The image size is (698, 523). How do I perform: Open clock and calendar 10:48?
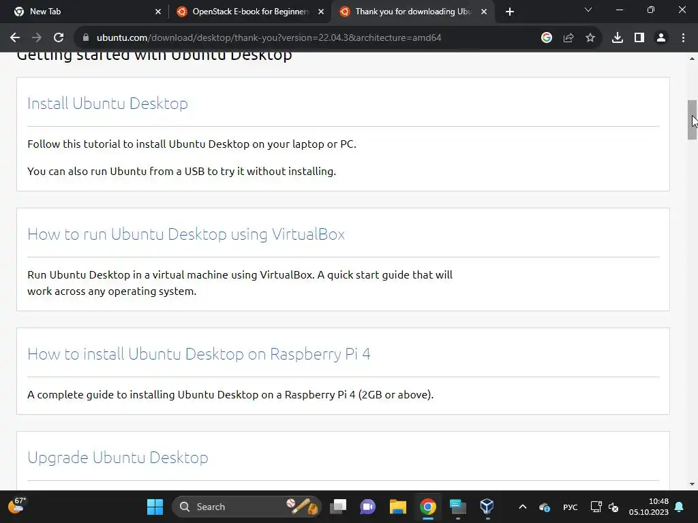[x=649, y=507]
